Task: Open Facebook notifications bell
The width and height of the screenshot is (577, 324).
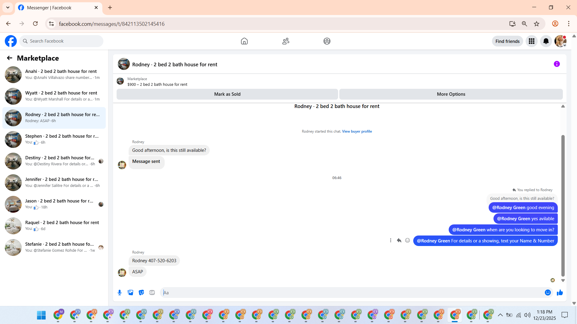Action: click(546, 41)
